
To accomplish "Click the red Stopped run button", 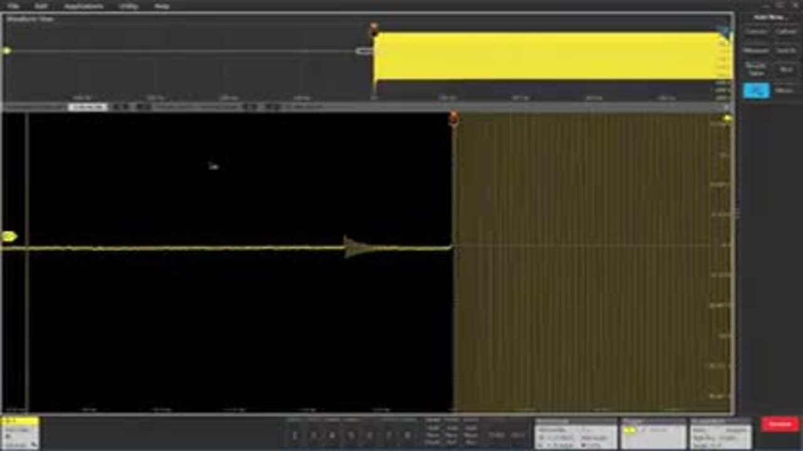I will pos(780,424).
